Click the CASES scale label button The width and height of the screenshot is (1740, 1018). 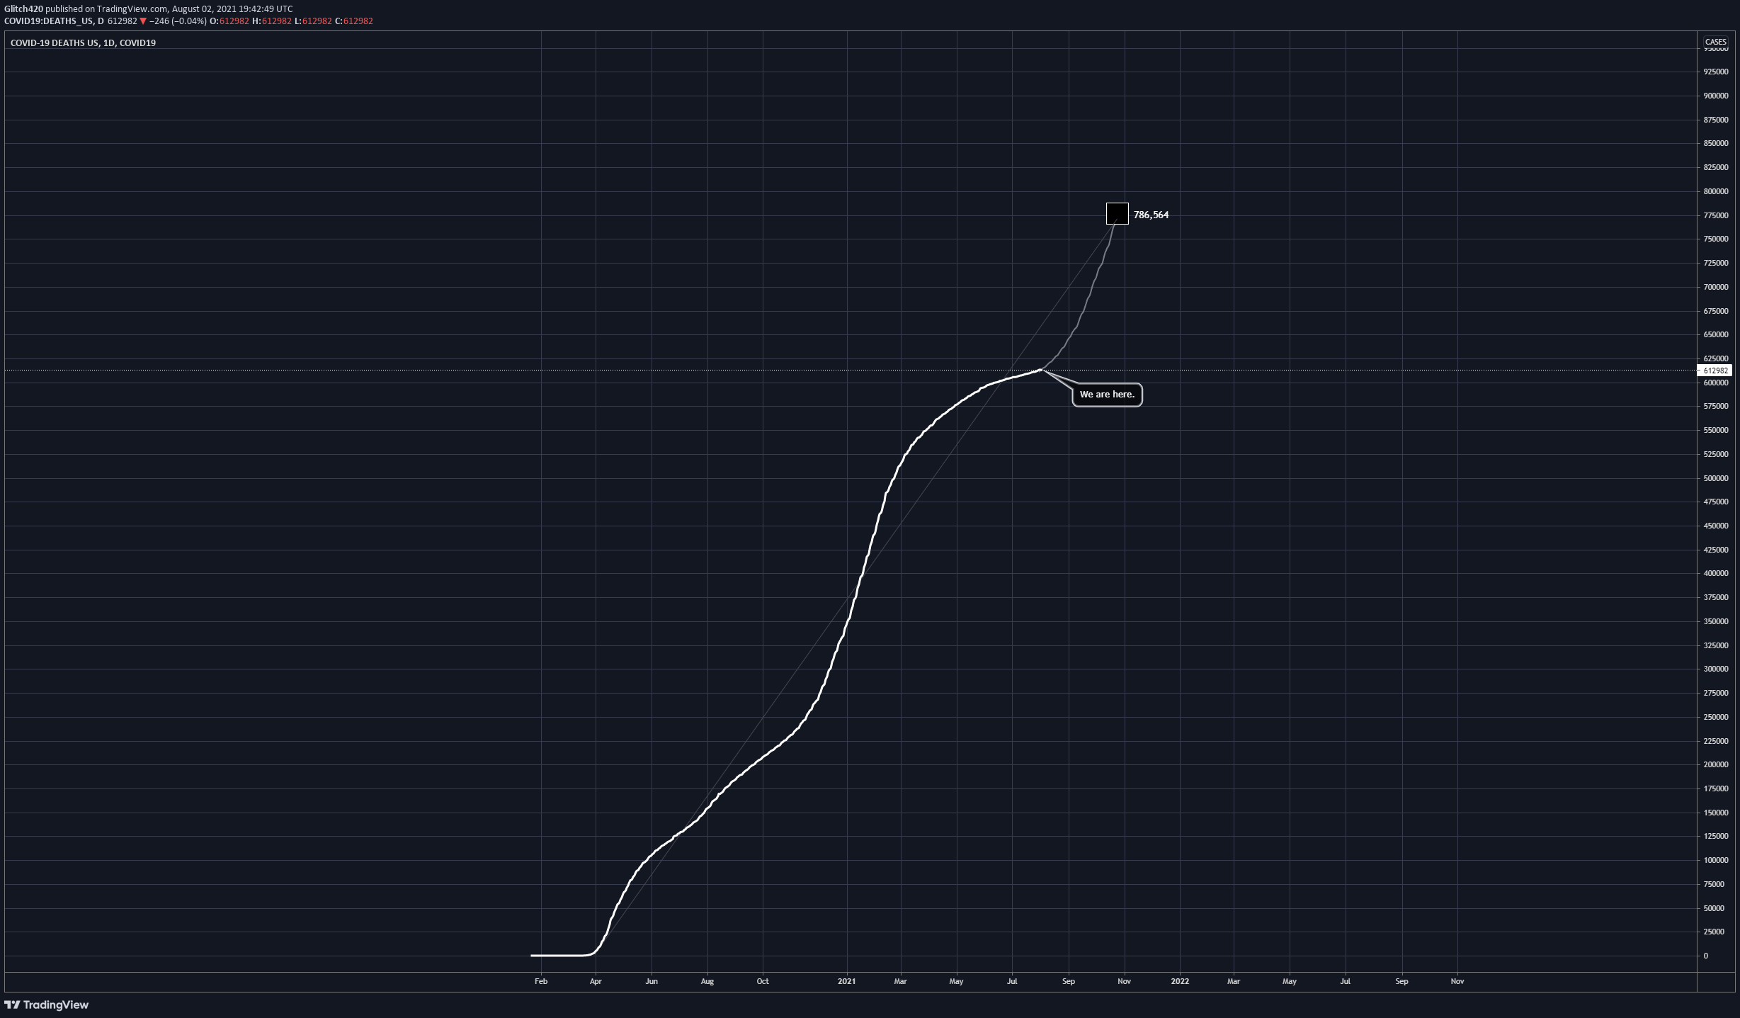(1715, 42)
